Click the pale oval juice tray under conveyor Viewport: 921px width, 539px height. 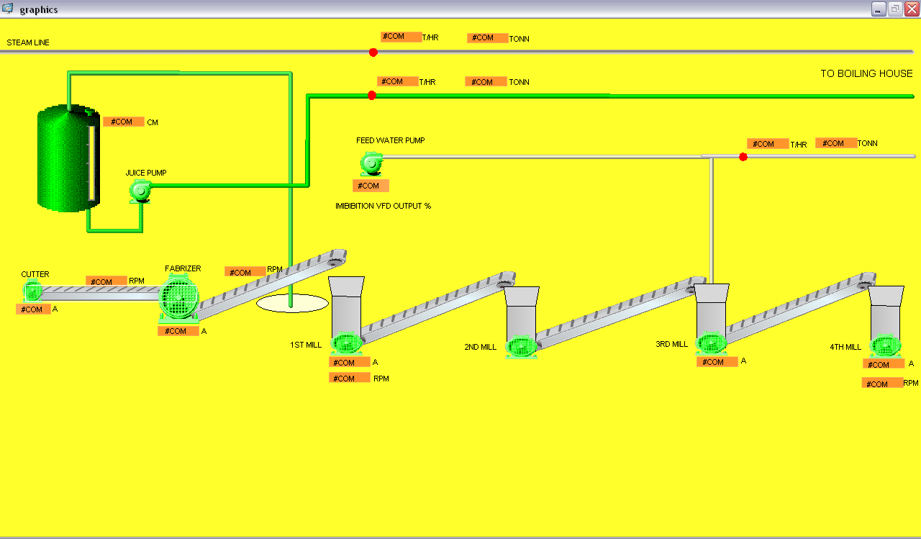292,303
